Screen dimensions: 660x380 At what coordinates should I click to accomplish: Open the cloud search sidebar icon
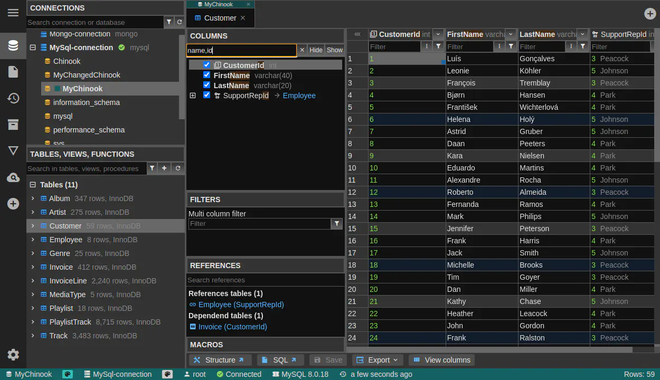click(x=13, y=177)
